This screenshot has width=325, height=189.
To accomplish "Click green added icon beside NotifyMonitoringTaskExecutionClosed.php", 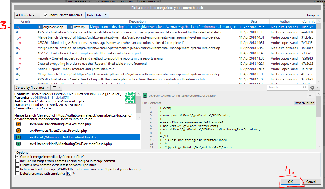I will (19, 144).
